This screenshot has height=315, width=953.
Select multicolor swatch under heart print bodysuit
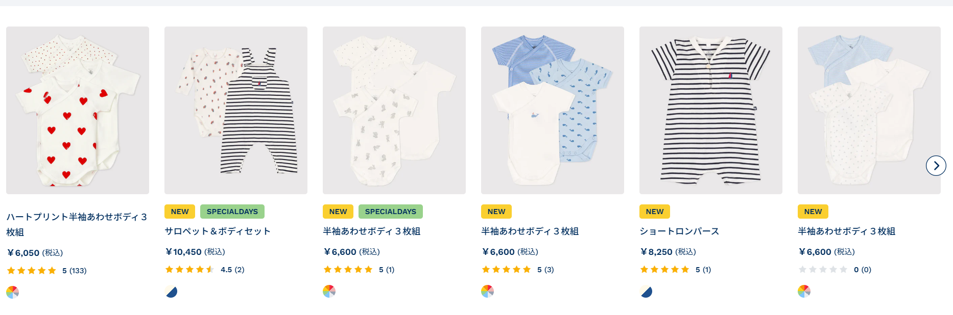[x=13, y=292]
